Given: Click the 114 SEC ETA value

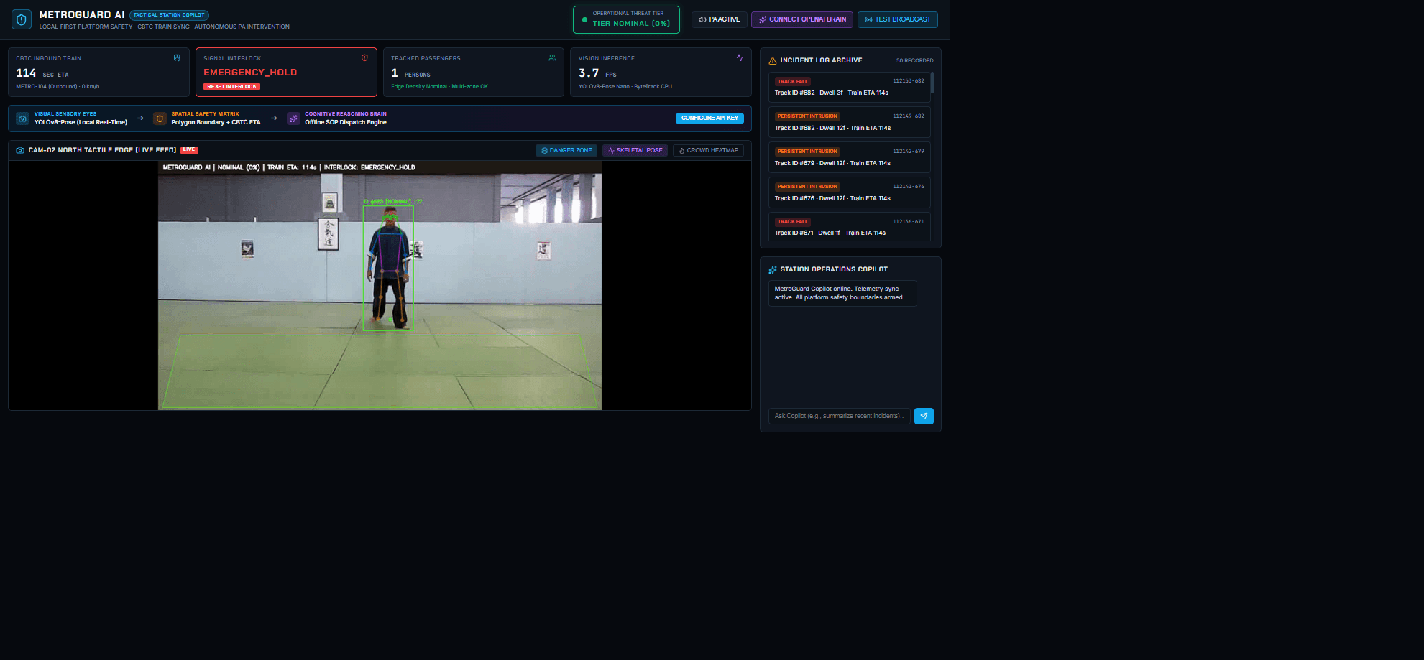Looking at the screenshot, I should pos(42,73).
